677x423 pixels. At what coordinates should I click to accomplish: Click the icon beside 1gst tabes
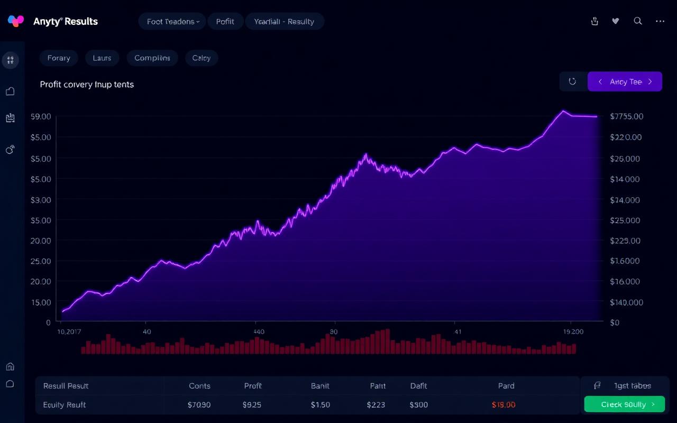(598, 385)
